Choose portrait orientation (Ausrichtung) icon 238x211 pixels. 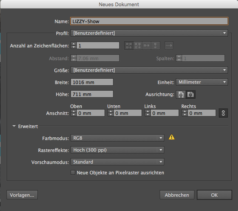[x=181, y=94]
